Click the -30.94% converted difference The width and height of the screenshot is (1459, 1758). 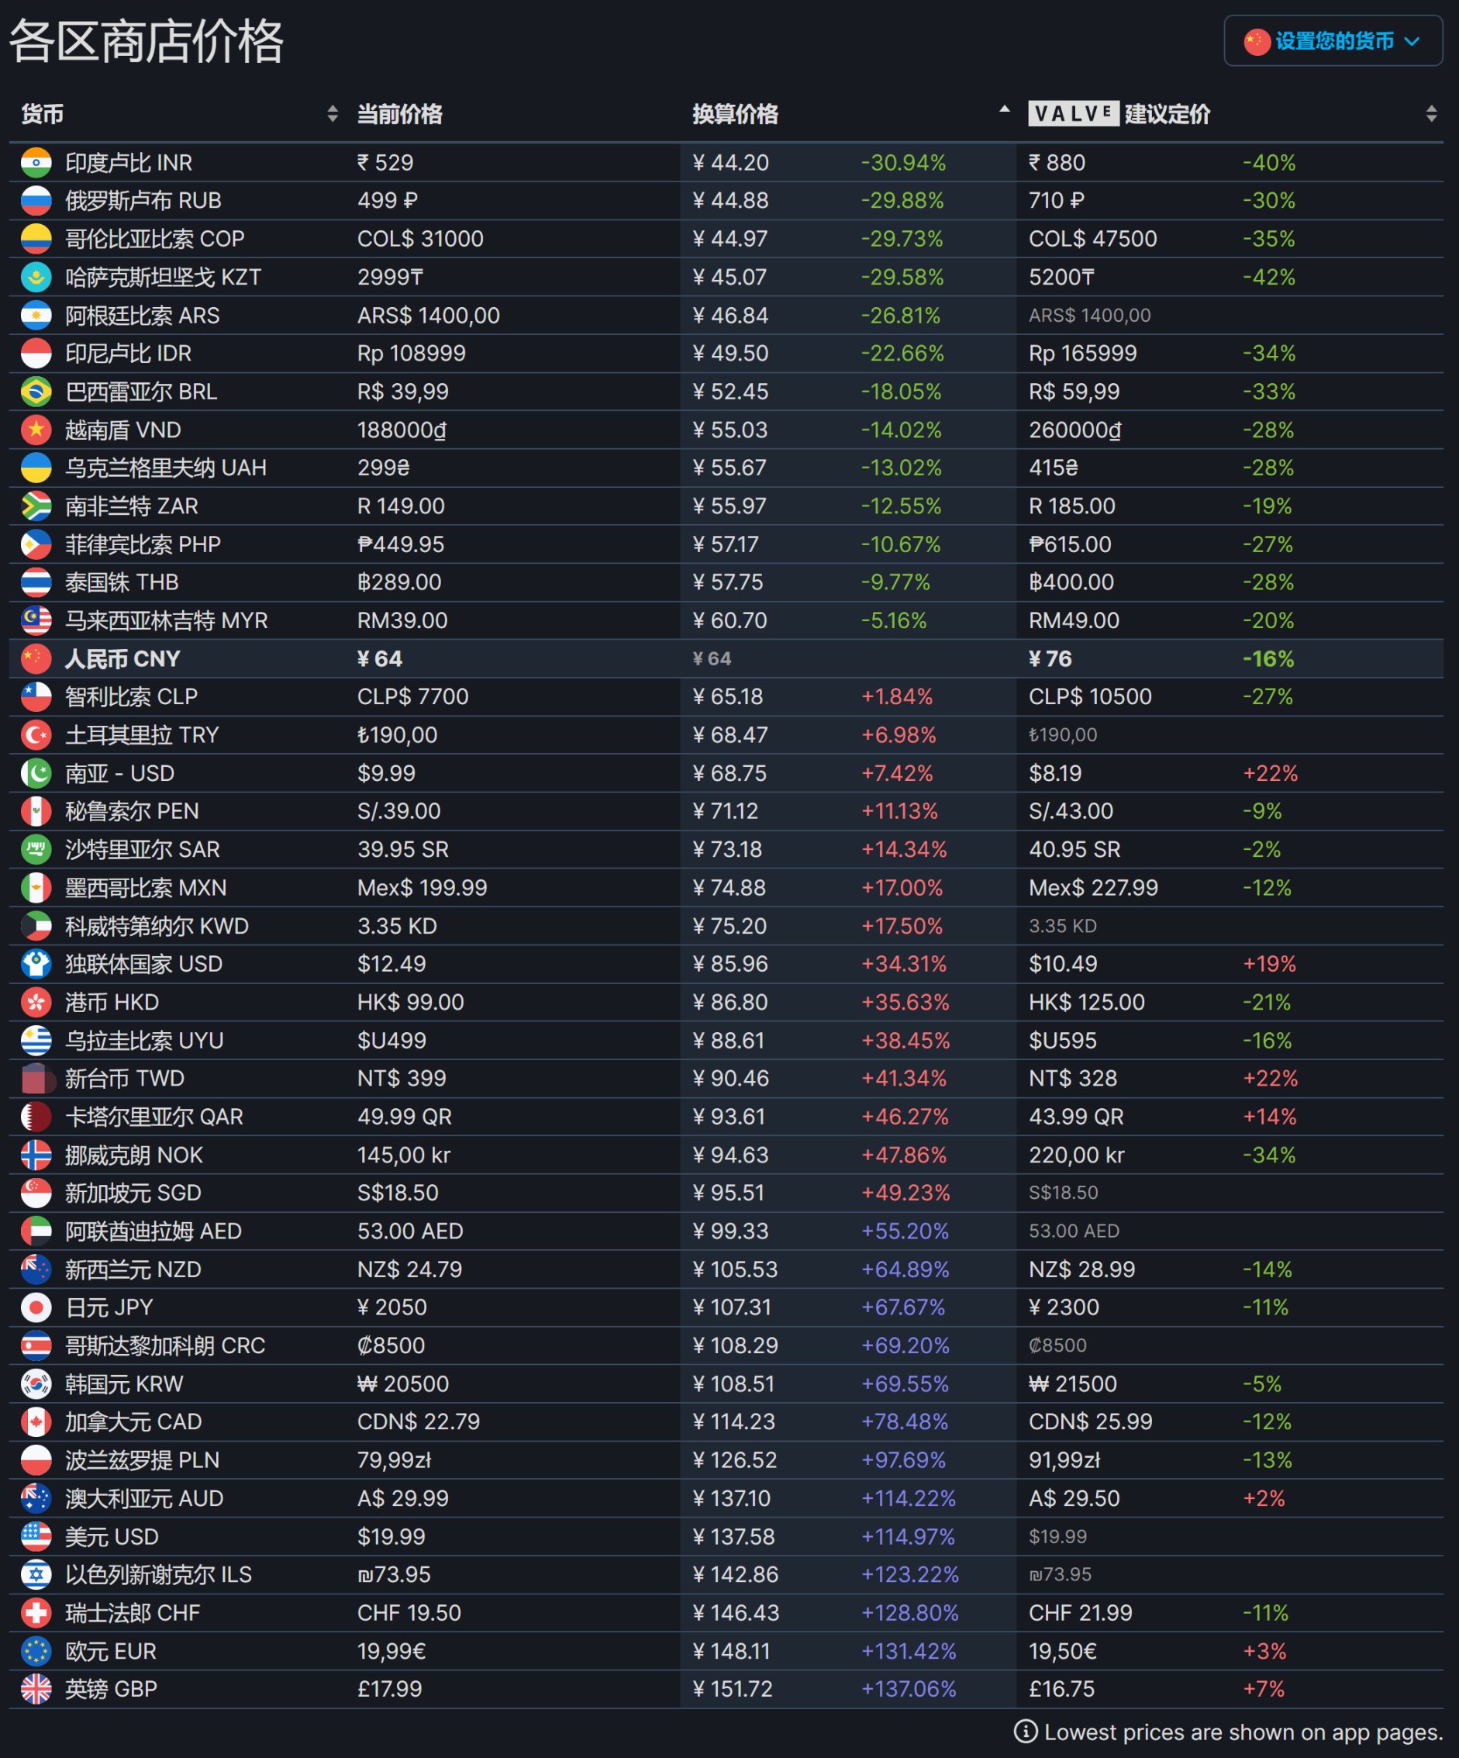tap(903, 162)
